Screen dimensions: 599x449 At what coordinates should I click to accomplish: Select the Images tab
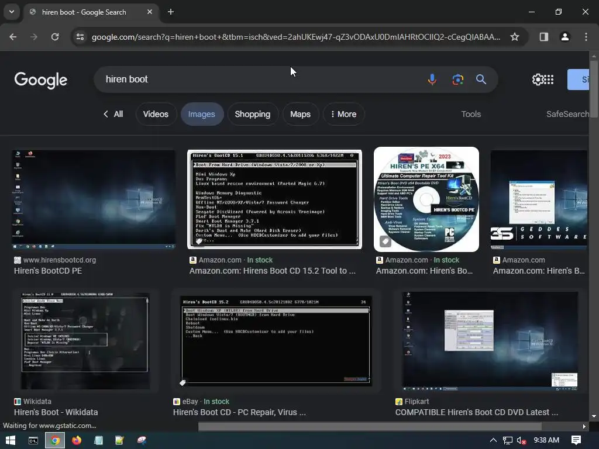coord(202,114)
